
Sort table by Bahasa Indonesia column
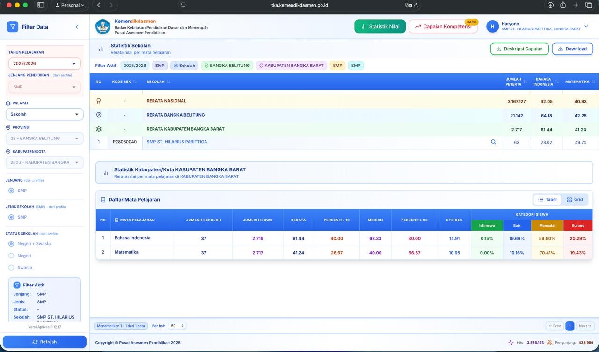[558, 81]
